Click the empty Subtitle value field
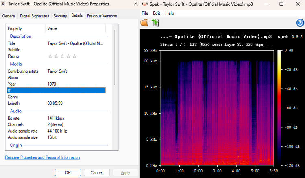305x178 pixels. tap(76, 50)
